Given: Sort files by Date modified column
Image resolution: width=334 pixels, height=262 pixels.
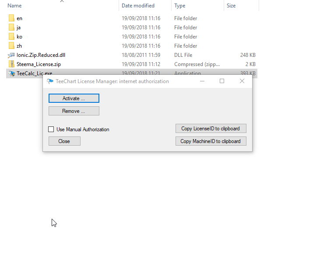Looking at the screenshot, I should (x=138, y=6).
